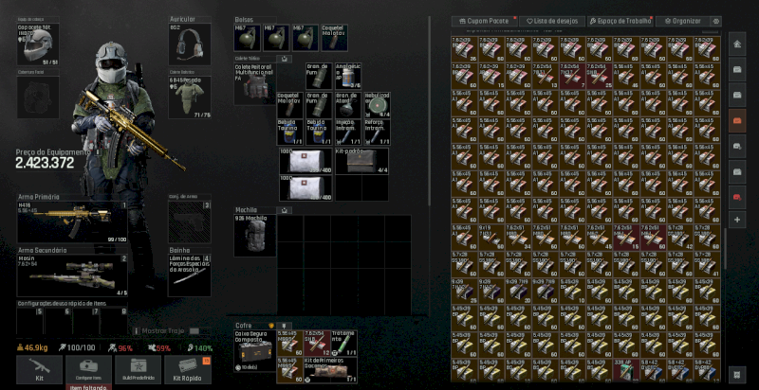Select the Caixa Segura Composta case
Viewport: 759px width, 390px height.
tap(255, 351)
